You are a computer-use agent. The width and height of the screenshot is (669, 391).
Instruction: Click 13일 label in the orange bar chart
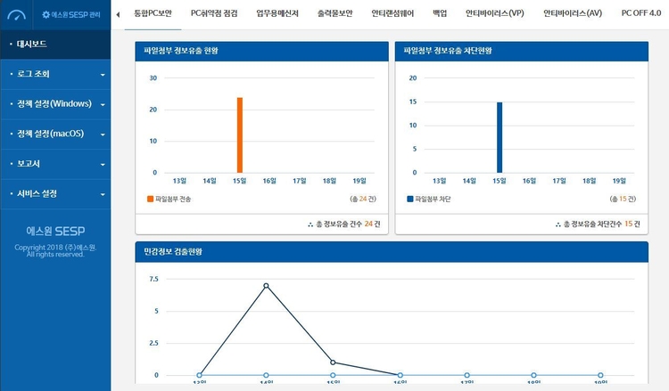179,181
